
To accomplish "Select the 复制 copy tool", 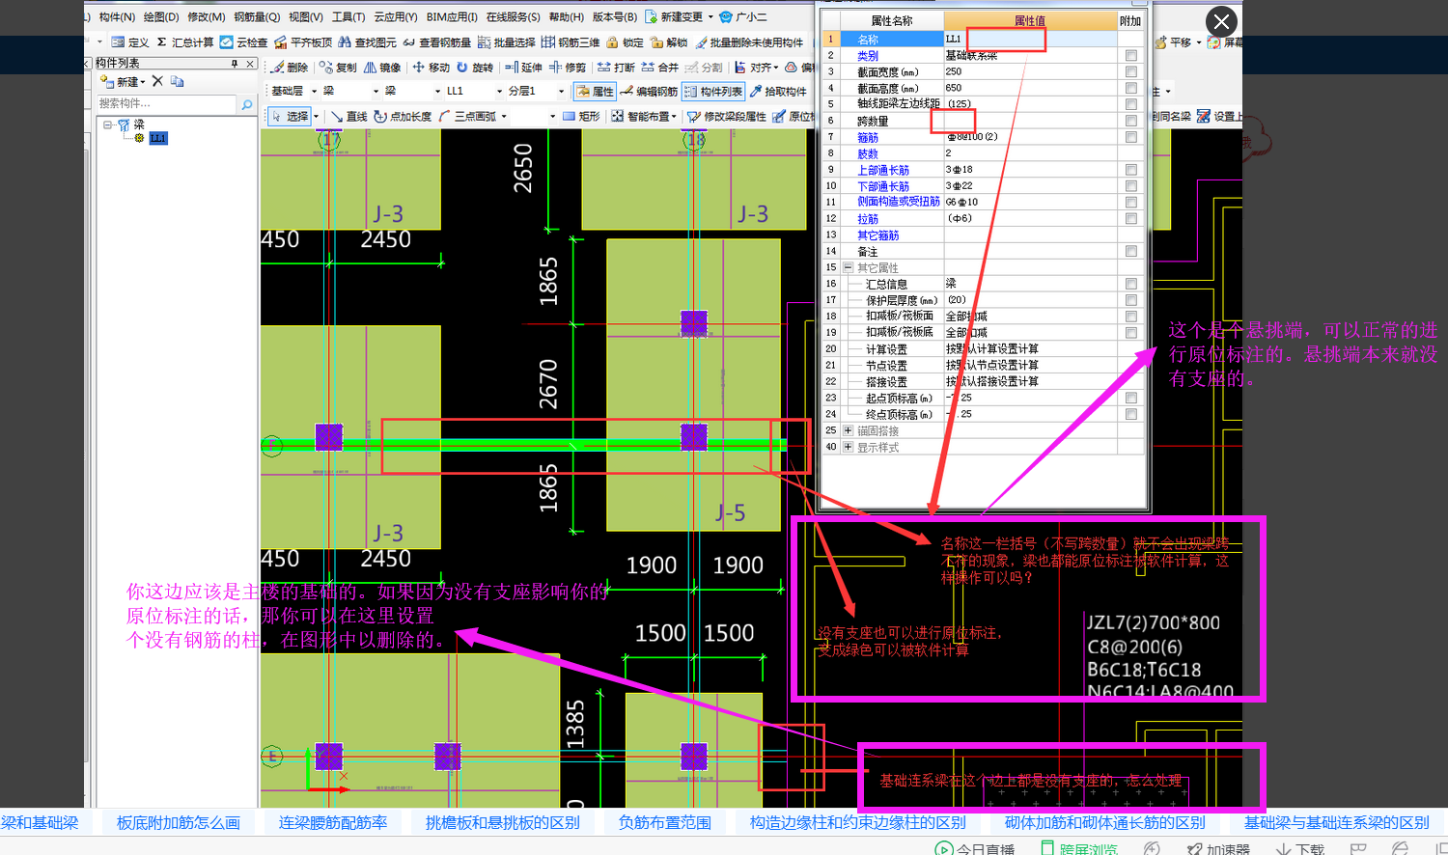I will [x=339, y=68].
